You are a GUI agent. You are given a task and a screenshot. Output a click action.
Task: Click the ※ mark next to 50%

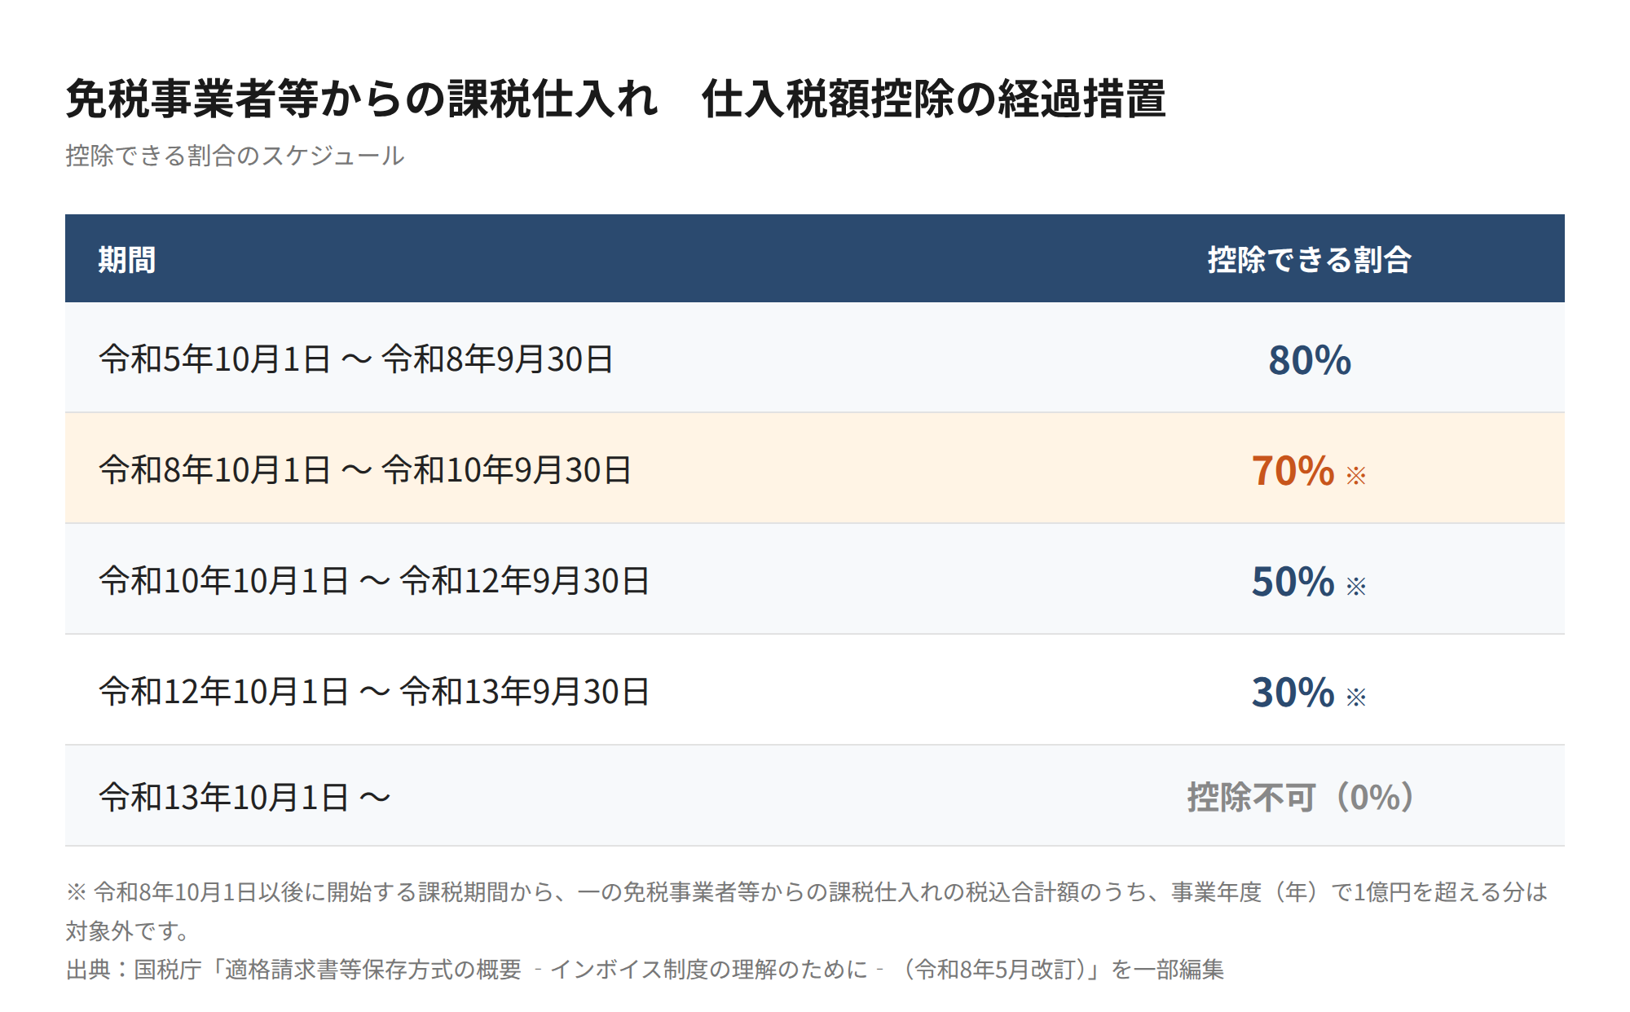click(x=1356, y=586)
